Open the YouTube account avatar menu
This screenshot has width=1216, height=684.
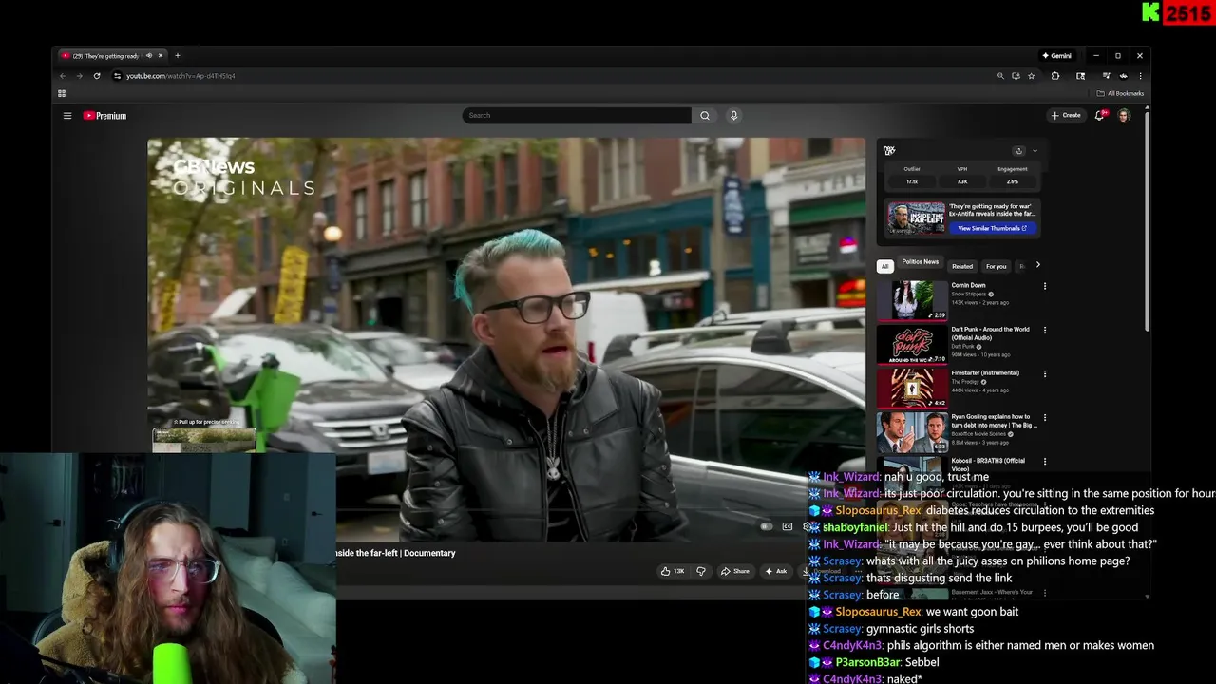[x=1124, y=116]
